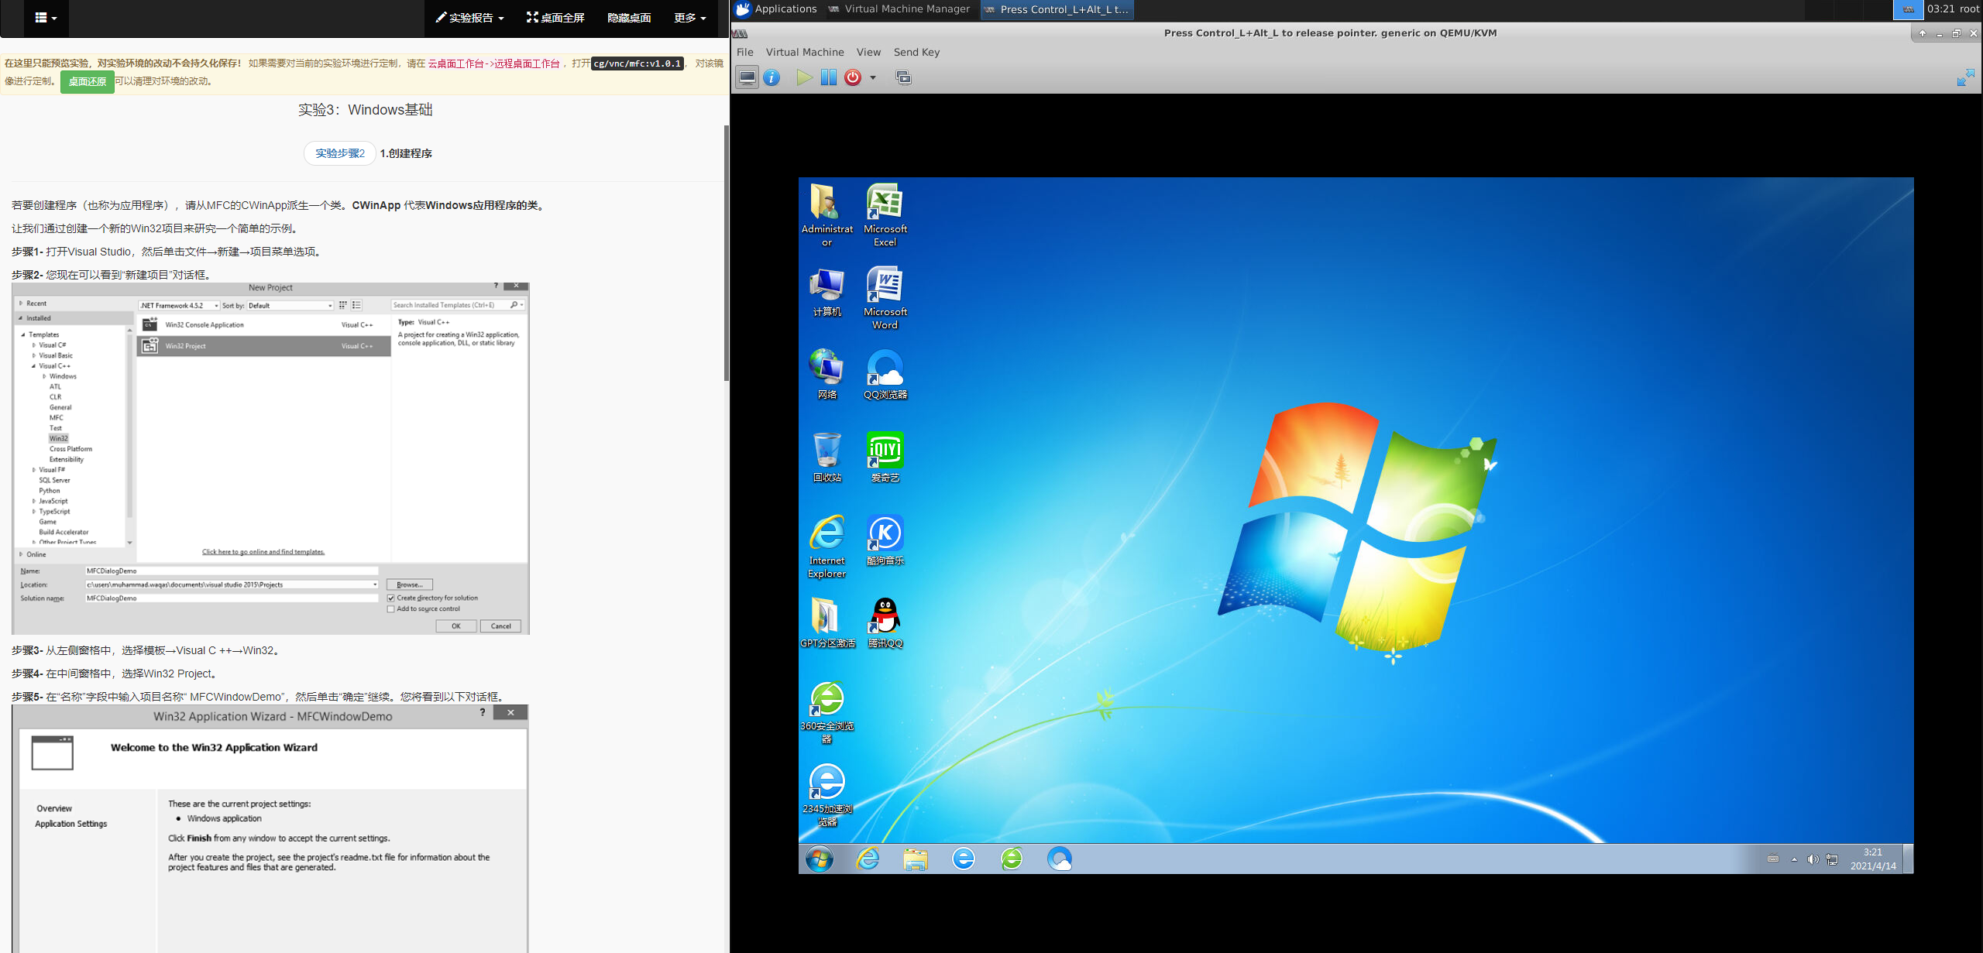Open QQ browser in Windows taskbar
The width and height of the screenshot is (1983, 953).
[x=1059, y=859]
